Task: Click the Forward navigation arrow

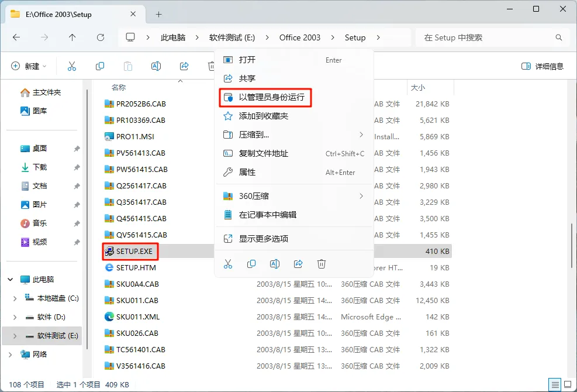Action: coord(44,37)
